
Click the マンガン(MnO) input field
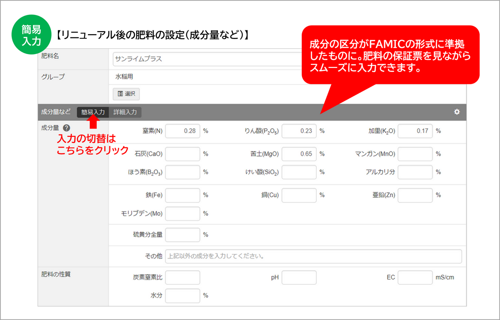tap(415, 154)
